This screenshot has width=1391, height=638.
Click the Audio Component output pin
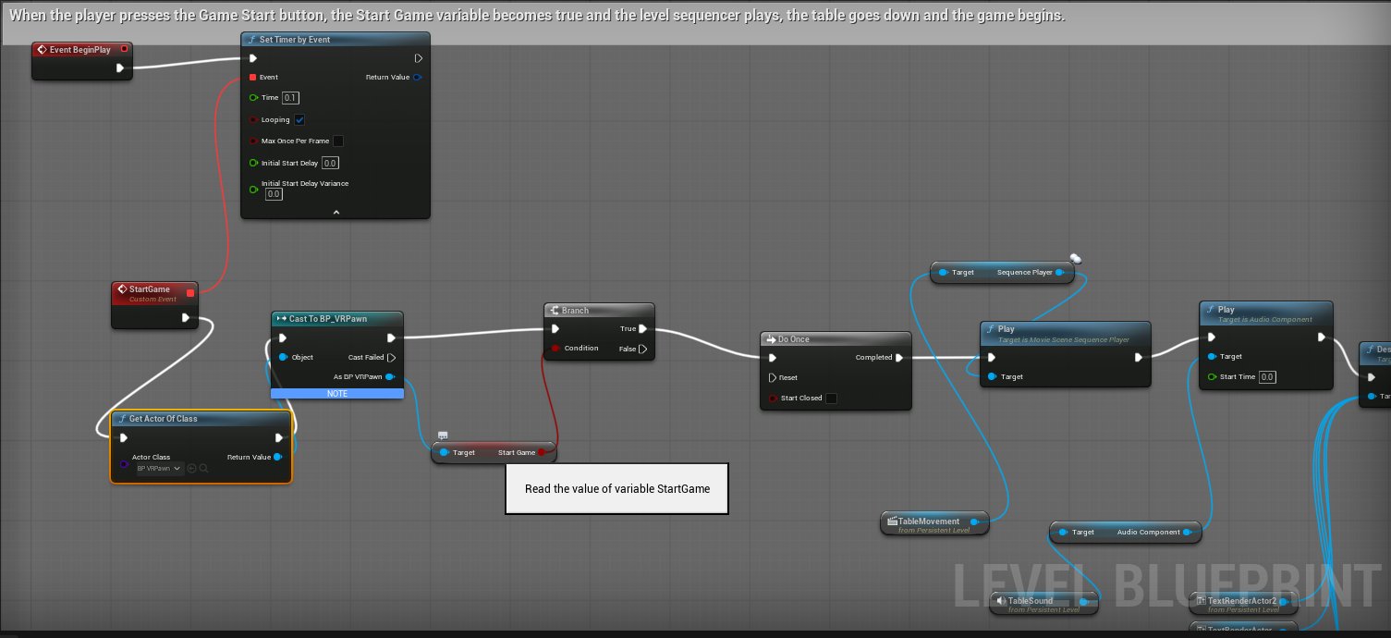click(1189, 532)
